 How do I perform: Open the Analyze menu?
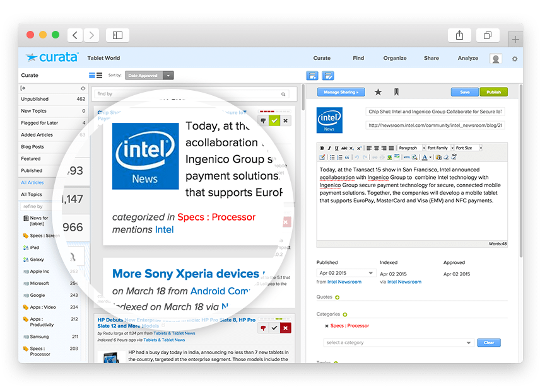(467, 58)
